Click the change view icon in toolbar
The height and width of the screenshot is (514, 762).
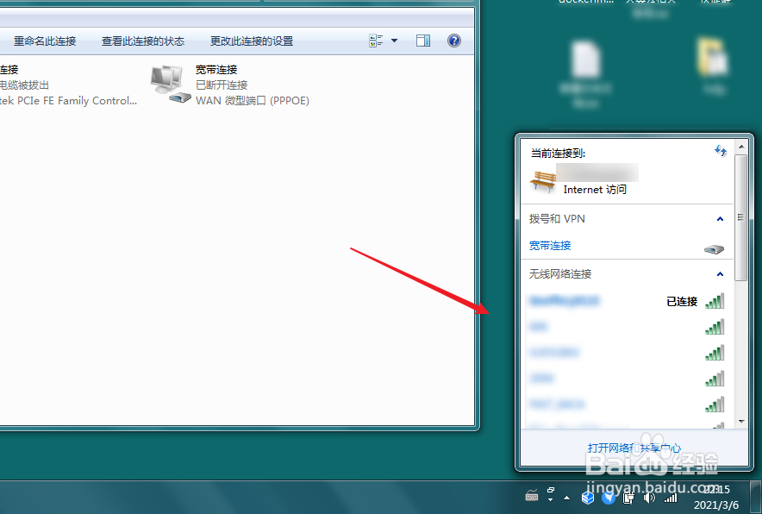pyautogui.click(x=376, y=41)
